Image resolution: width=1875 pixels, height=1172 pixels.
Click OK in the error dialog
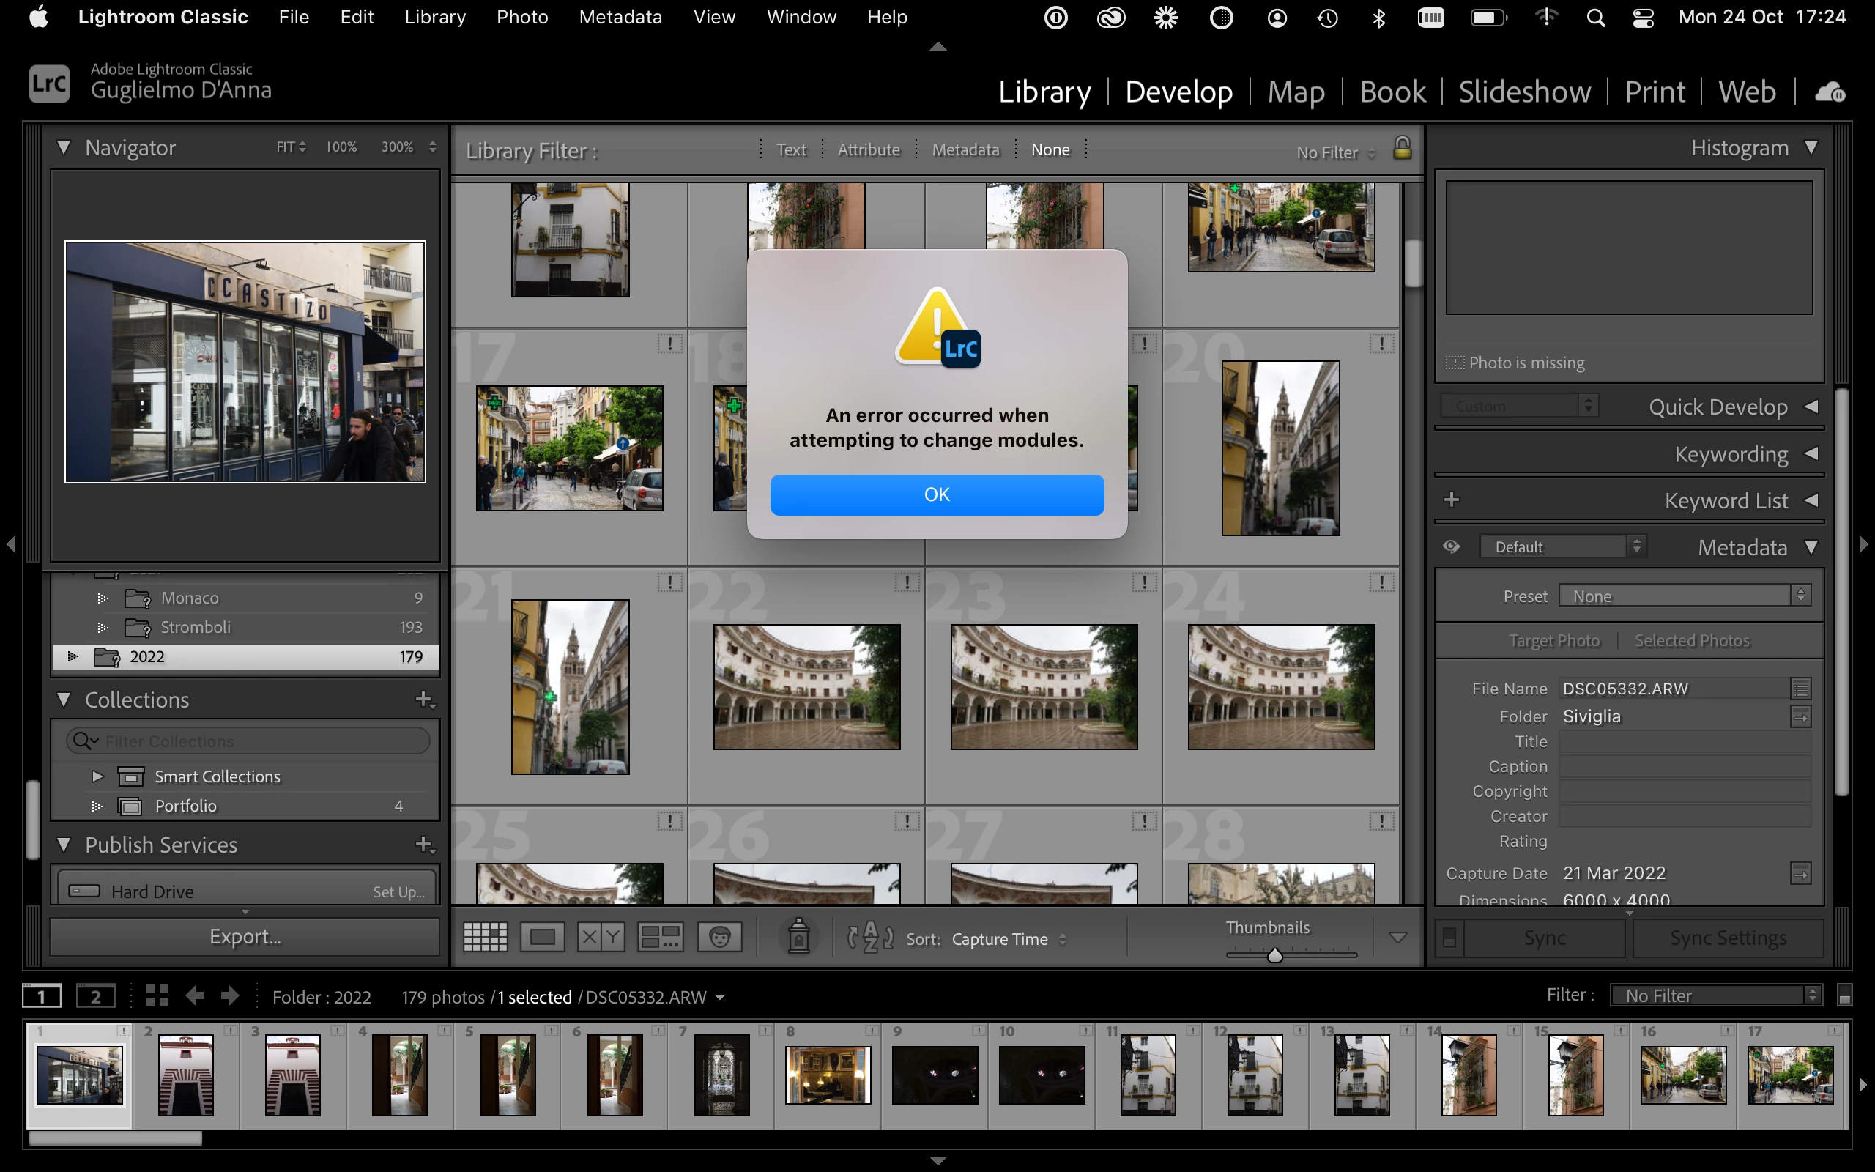point(936,494)
